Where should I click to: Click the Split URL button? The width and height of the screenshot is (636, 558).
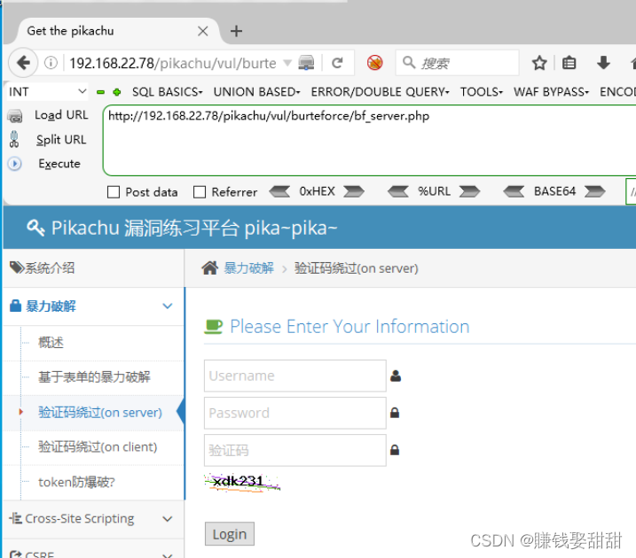[61, 140]
